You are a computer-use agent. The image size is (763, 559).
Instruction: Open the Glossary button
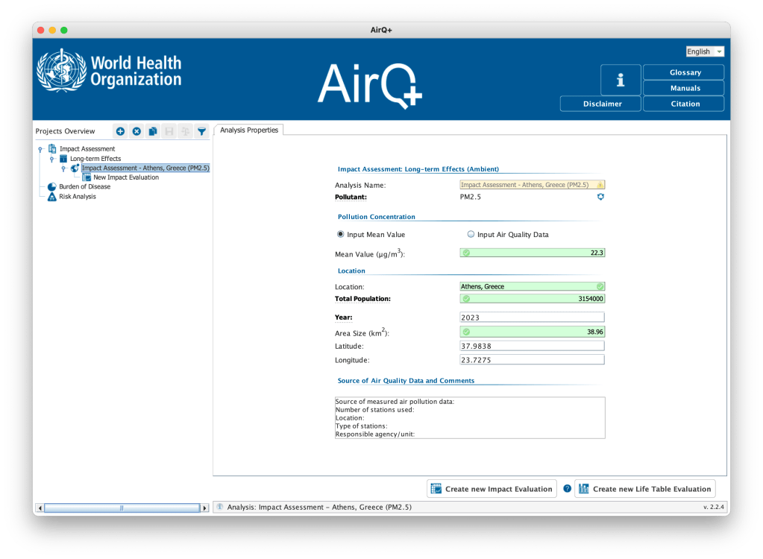click(683, 72)
